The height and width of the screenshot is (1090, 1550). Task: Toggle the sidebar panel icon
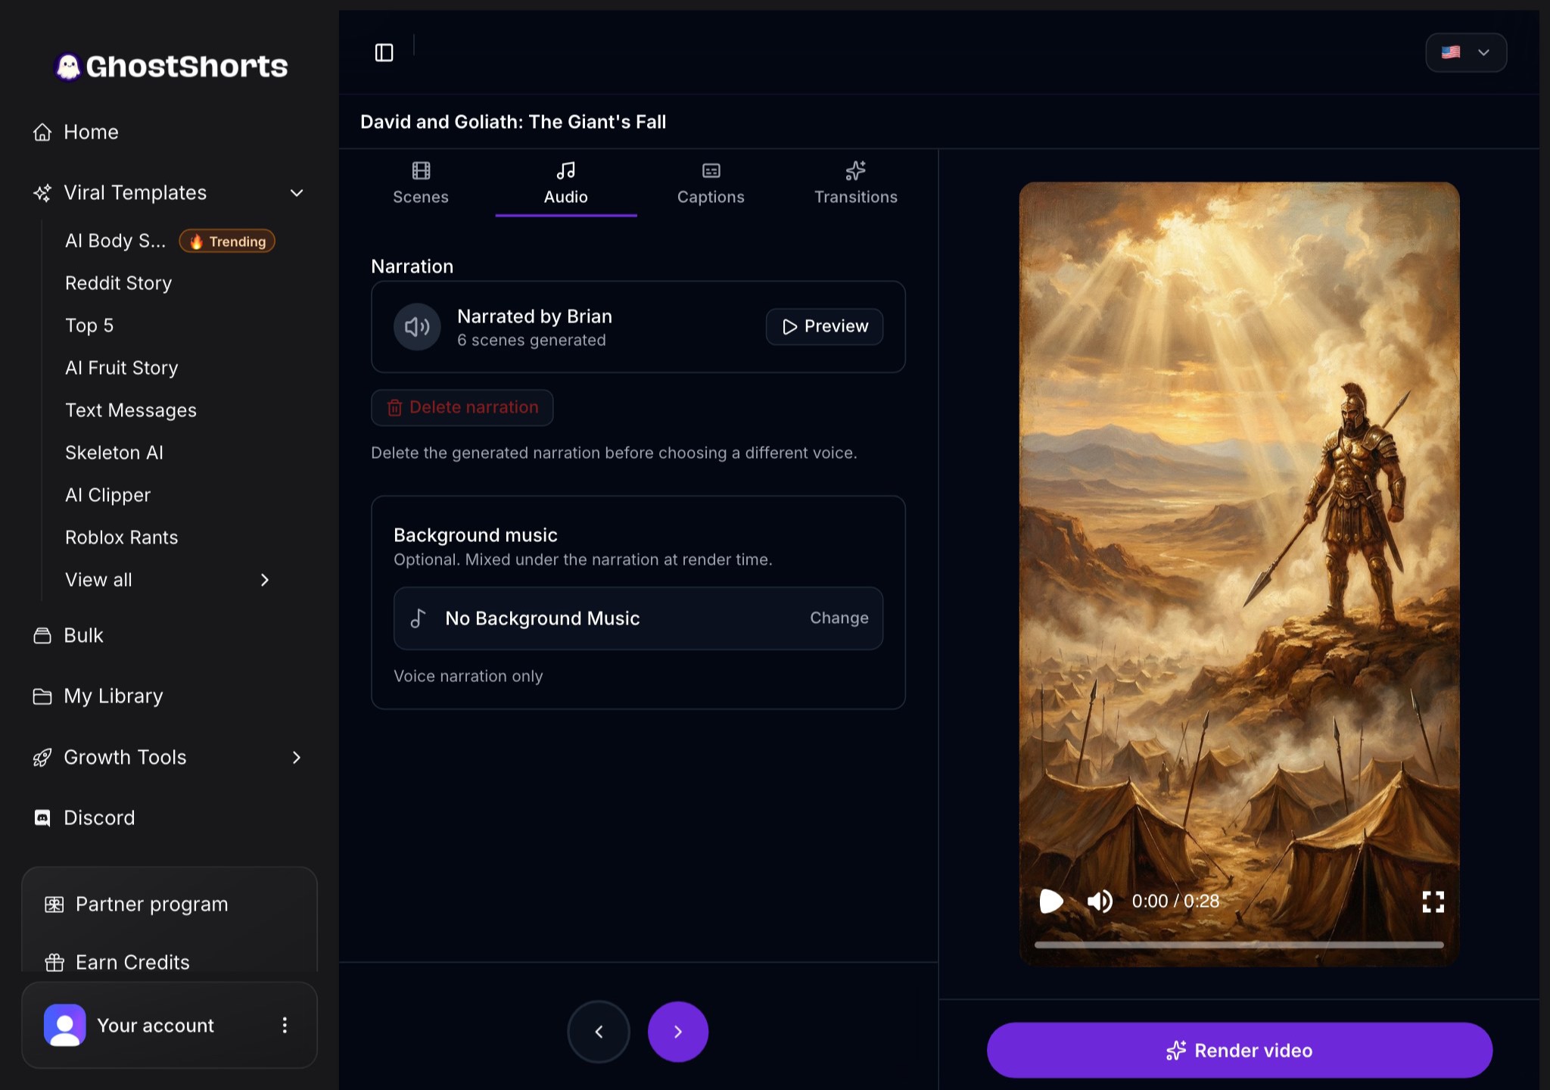pos(384,52)
